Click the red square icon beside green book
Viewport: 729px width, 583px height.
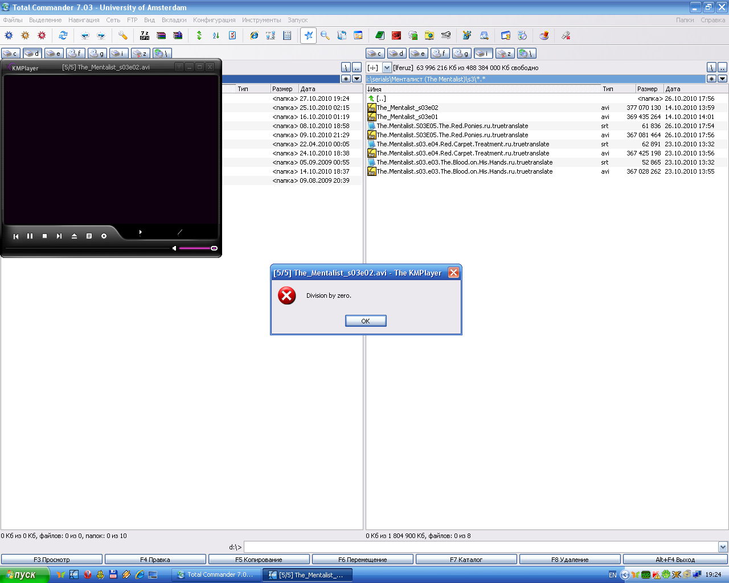click(x=396, y=35)
